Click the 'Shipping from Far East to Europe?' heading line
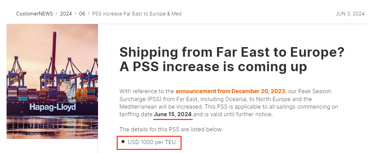 click(232, 53)
